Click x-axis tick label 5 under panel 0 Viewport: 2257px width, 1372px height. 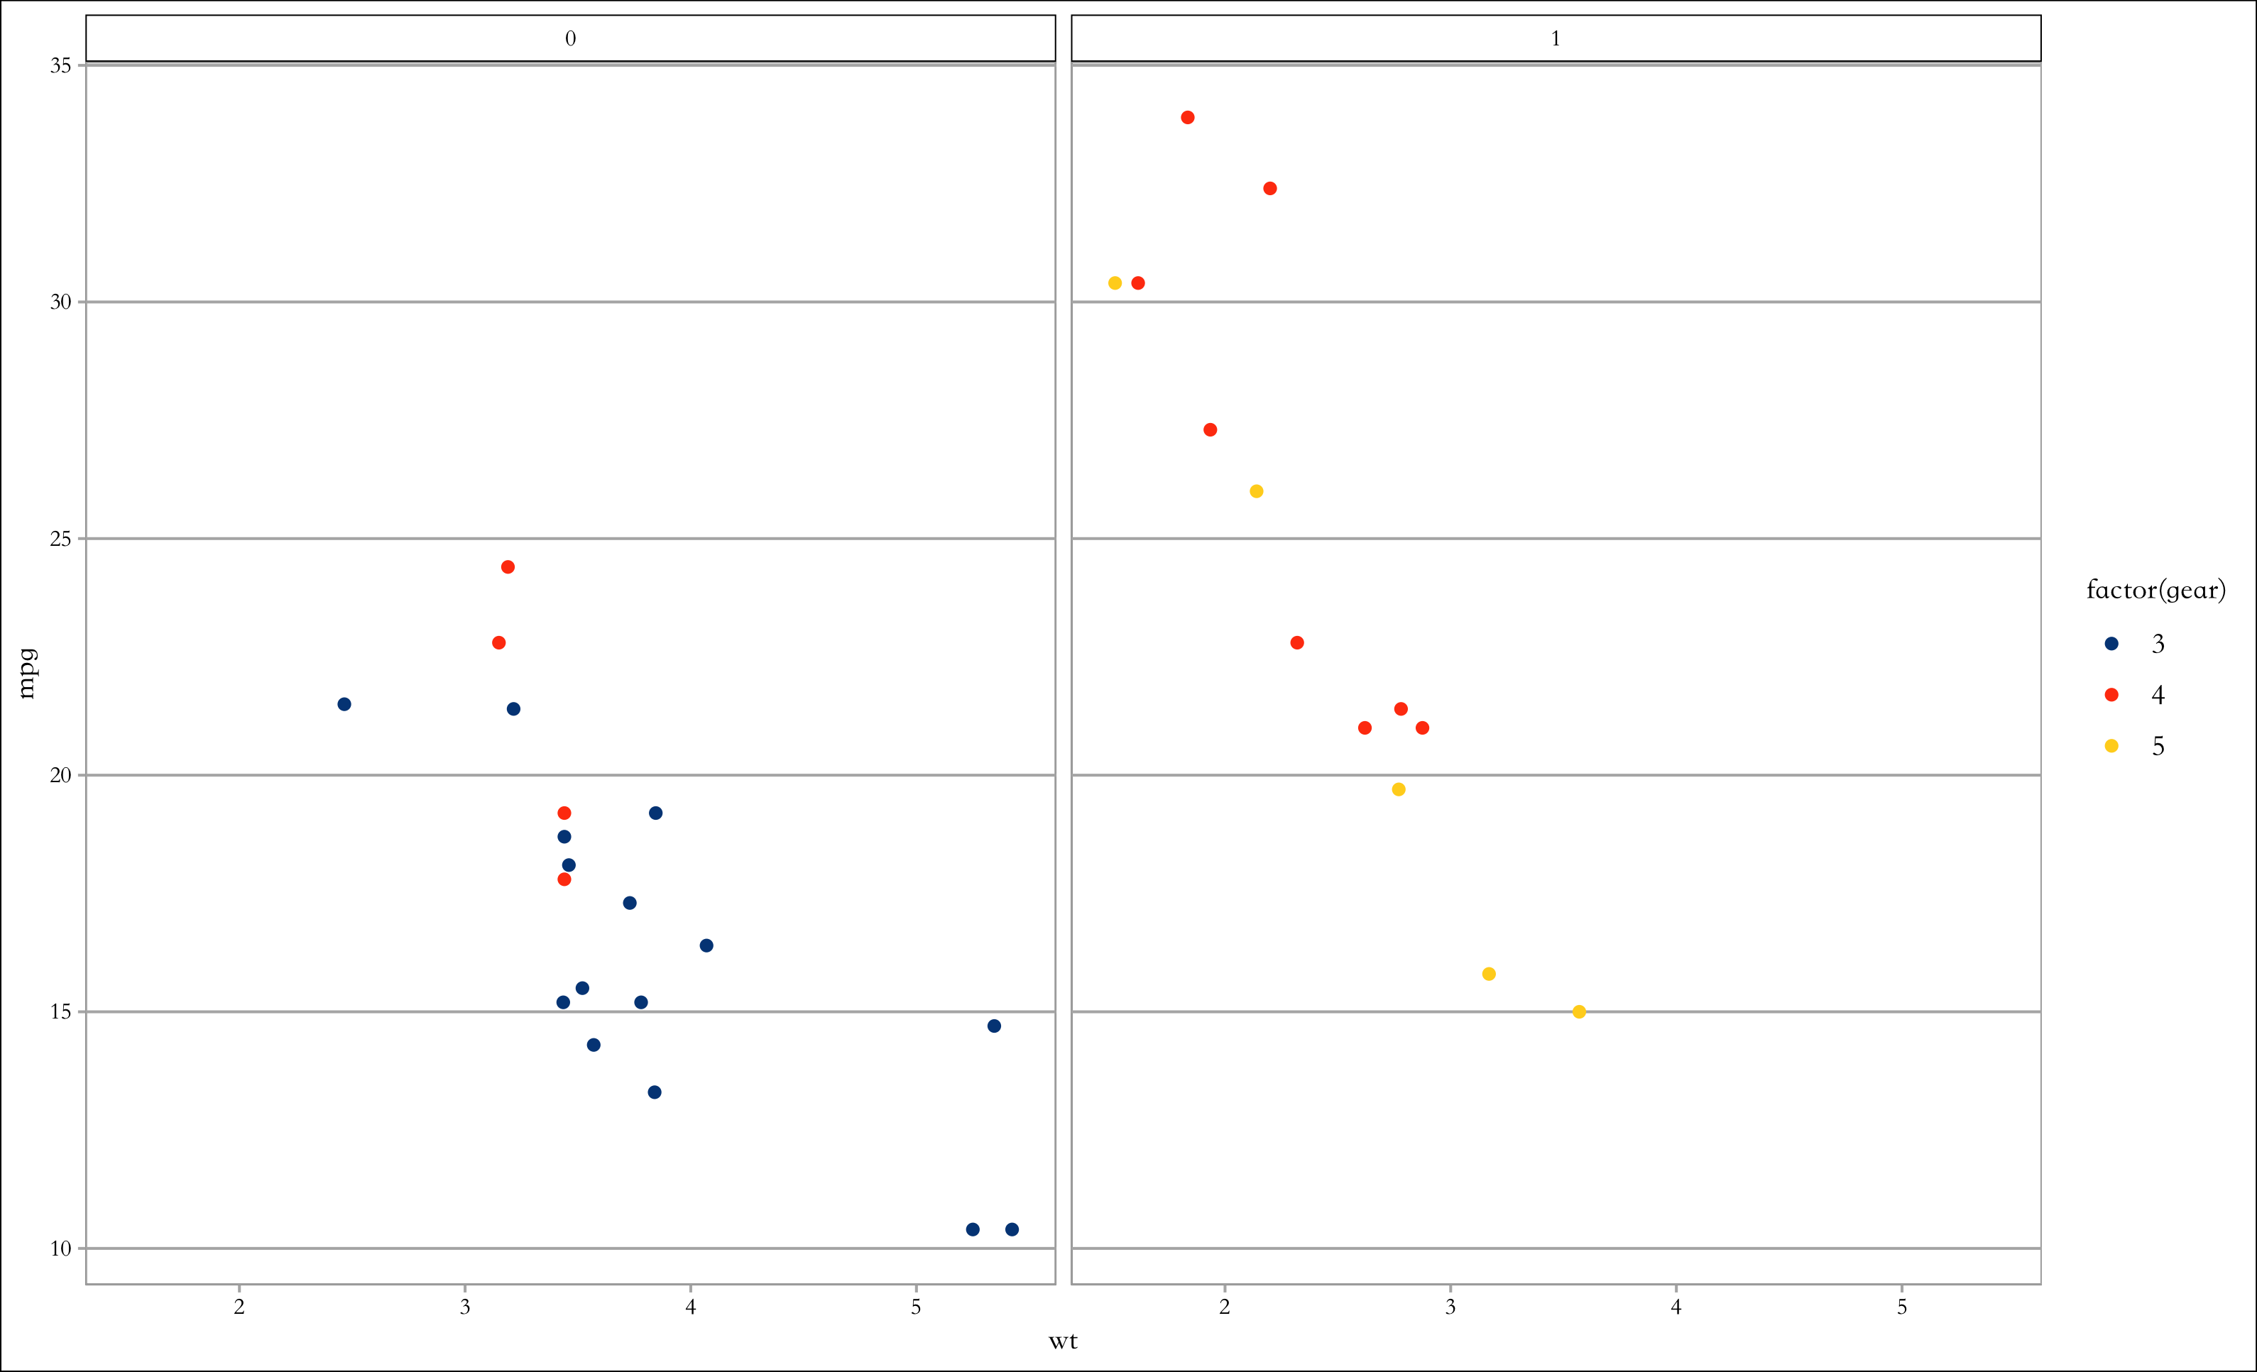coord(916,1307)
